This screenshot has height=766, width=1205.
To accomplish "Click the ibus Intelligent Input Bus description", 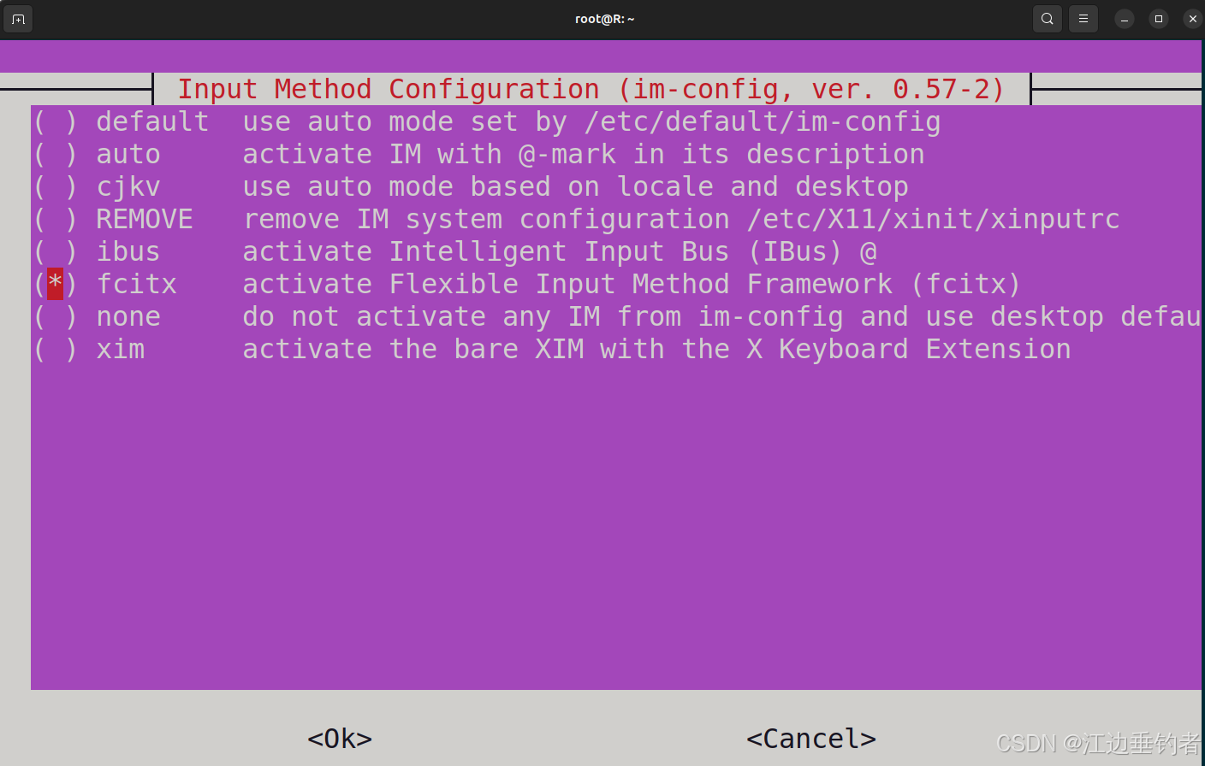I will pos(560,252).
